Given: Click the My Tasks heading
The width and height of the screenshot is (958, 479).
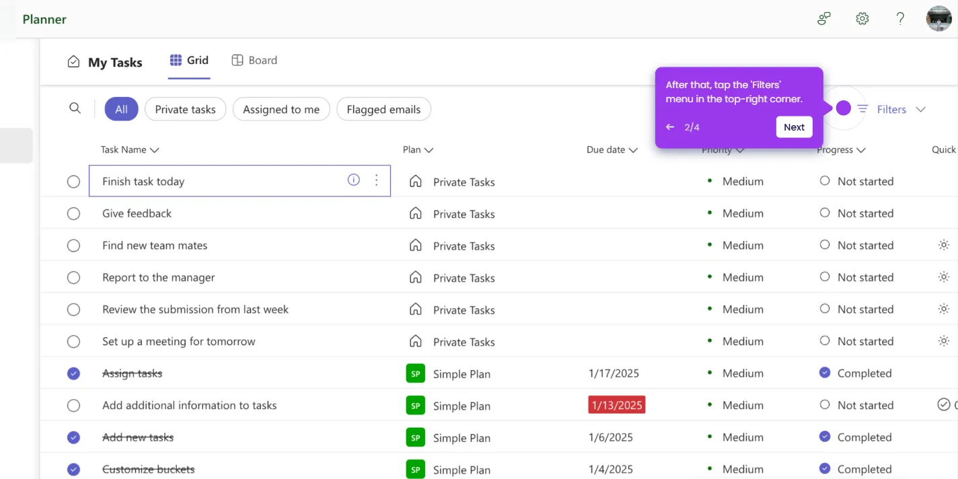Looking at the screenshot, I should pyautogui.click(x=115, y=63).
